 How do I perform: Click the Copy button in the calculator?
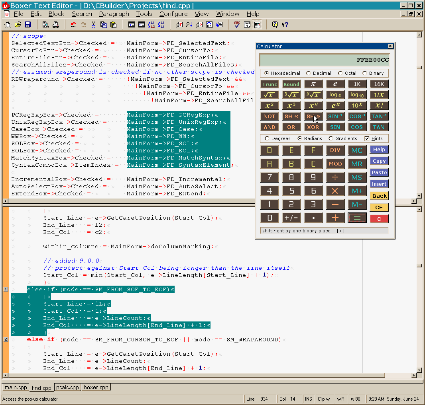pos(379,161)
